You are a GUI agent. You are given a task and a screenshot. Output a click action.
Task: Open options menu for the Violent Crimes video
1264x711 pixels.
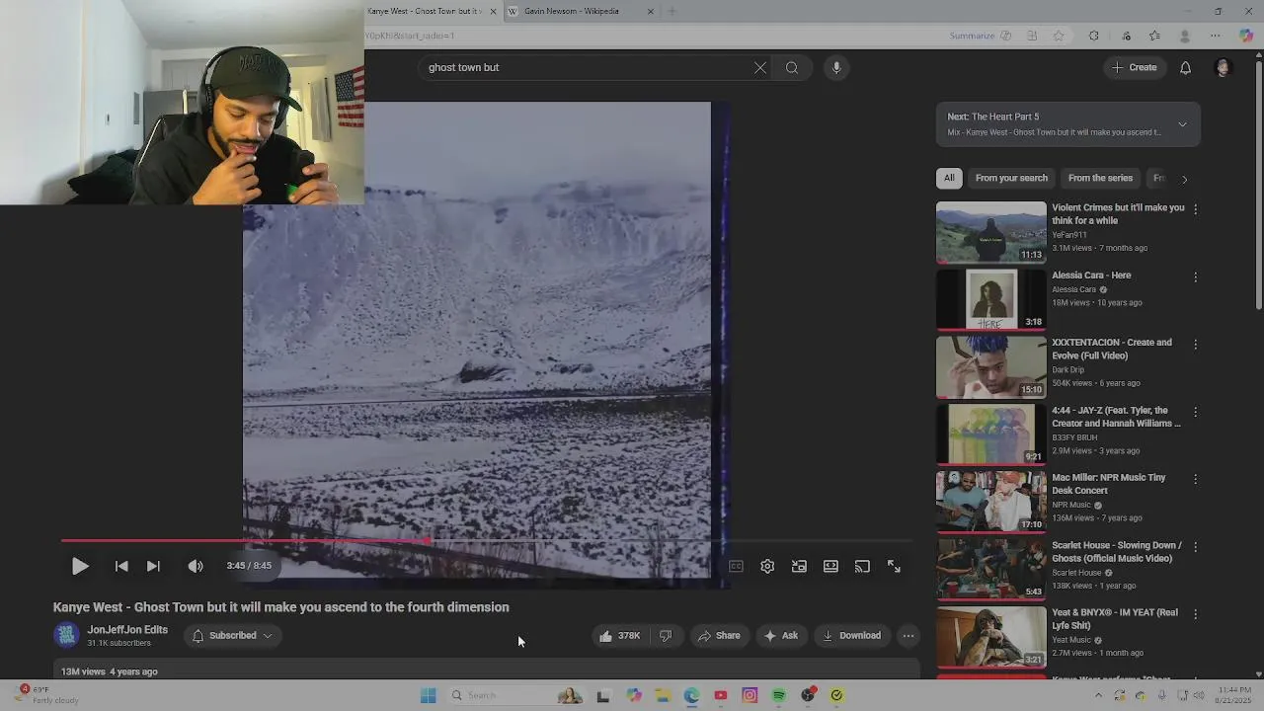pyautogui.click(x=1195, y=209)
